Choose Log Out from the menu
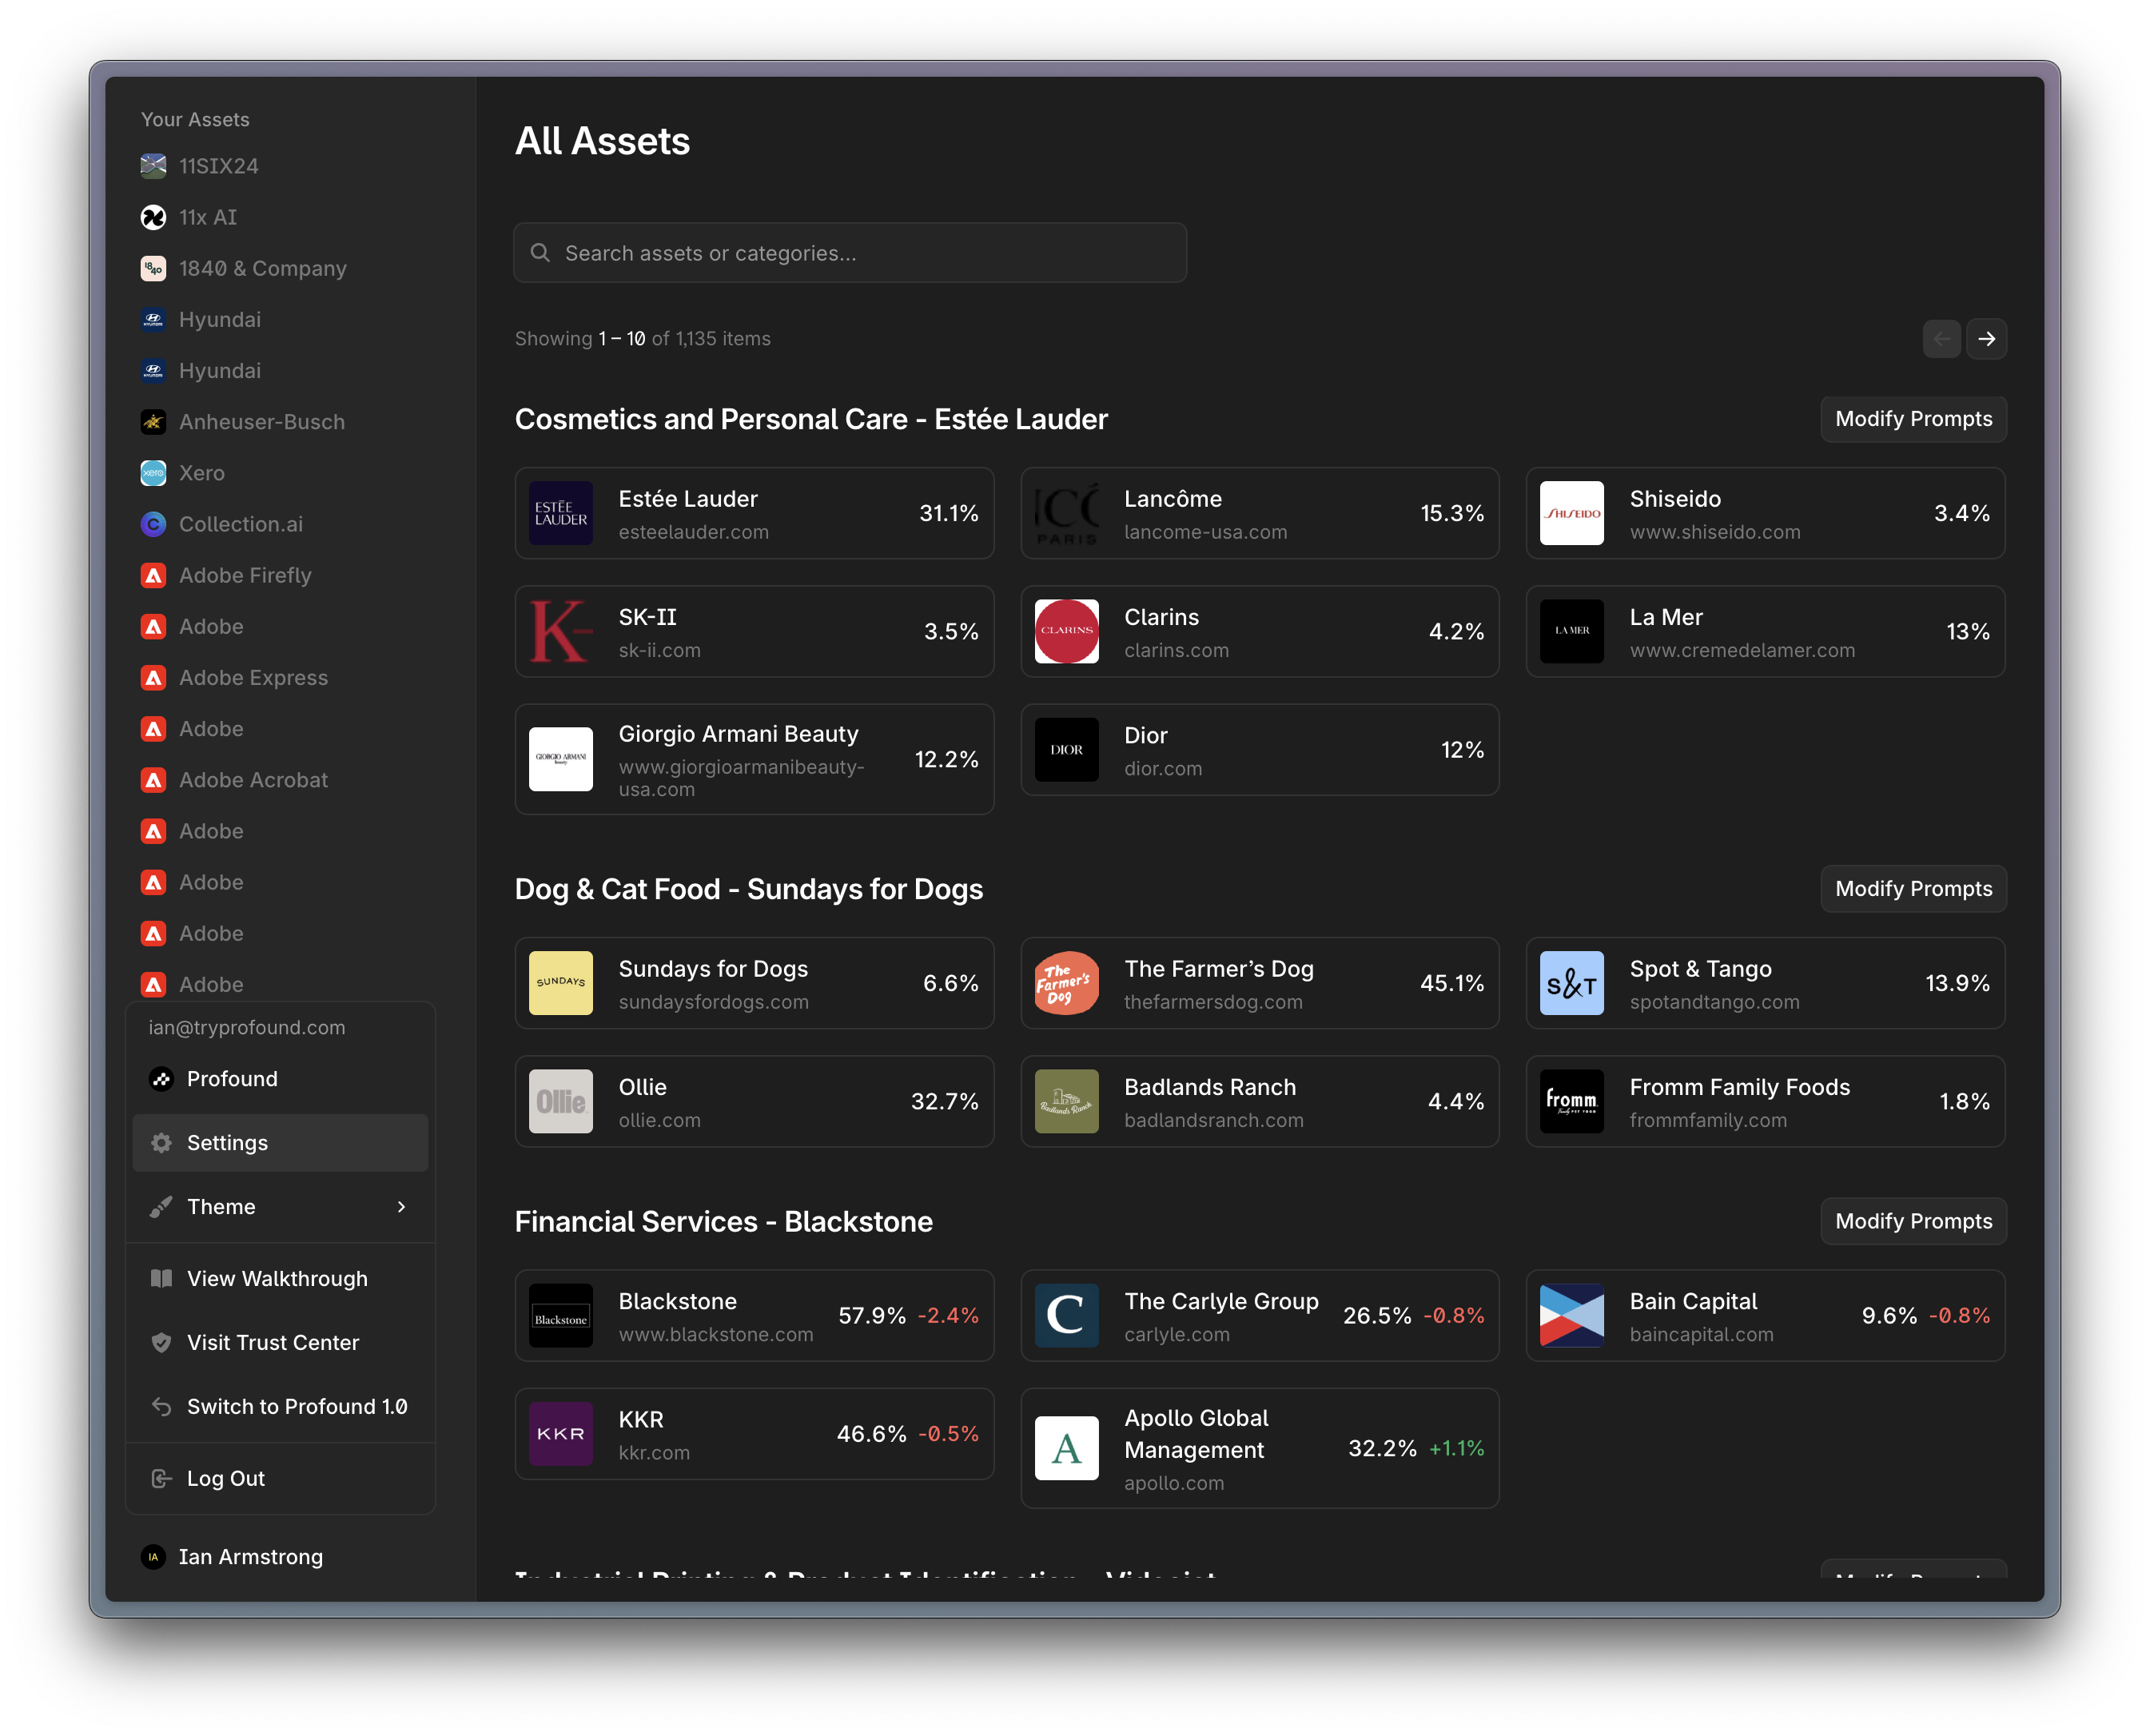 click(280, 1478)
